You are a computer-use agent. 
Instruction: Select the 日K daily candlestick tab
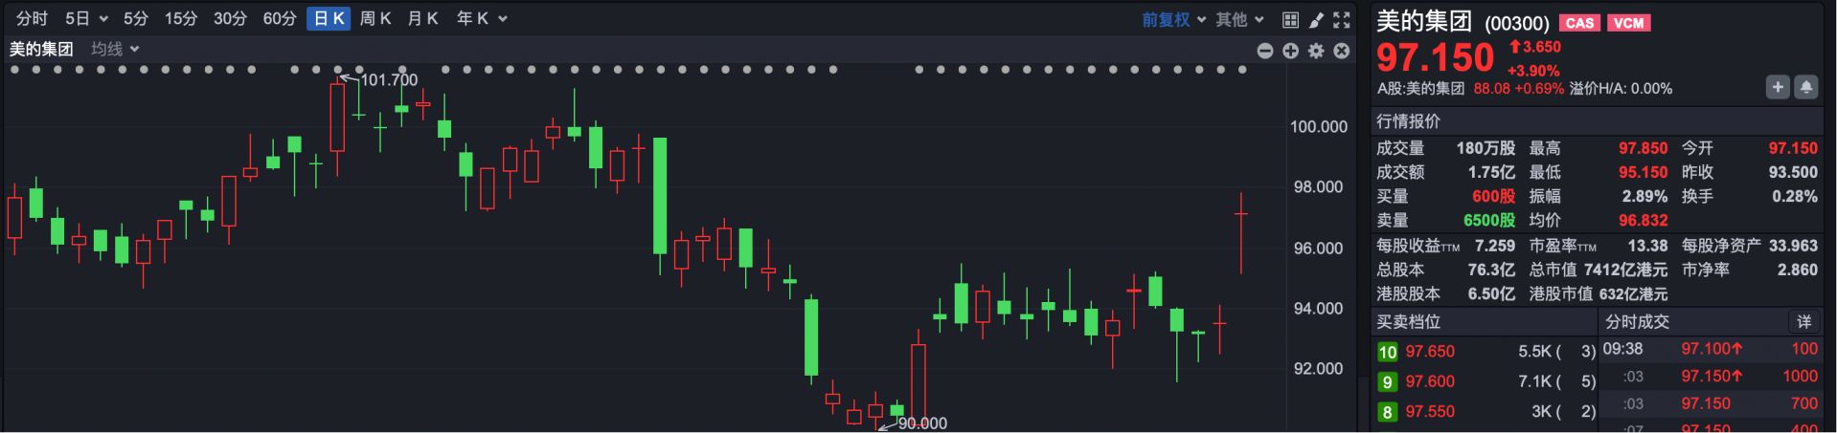[329, 19]
